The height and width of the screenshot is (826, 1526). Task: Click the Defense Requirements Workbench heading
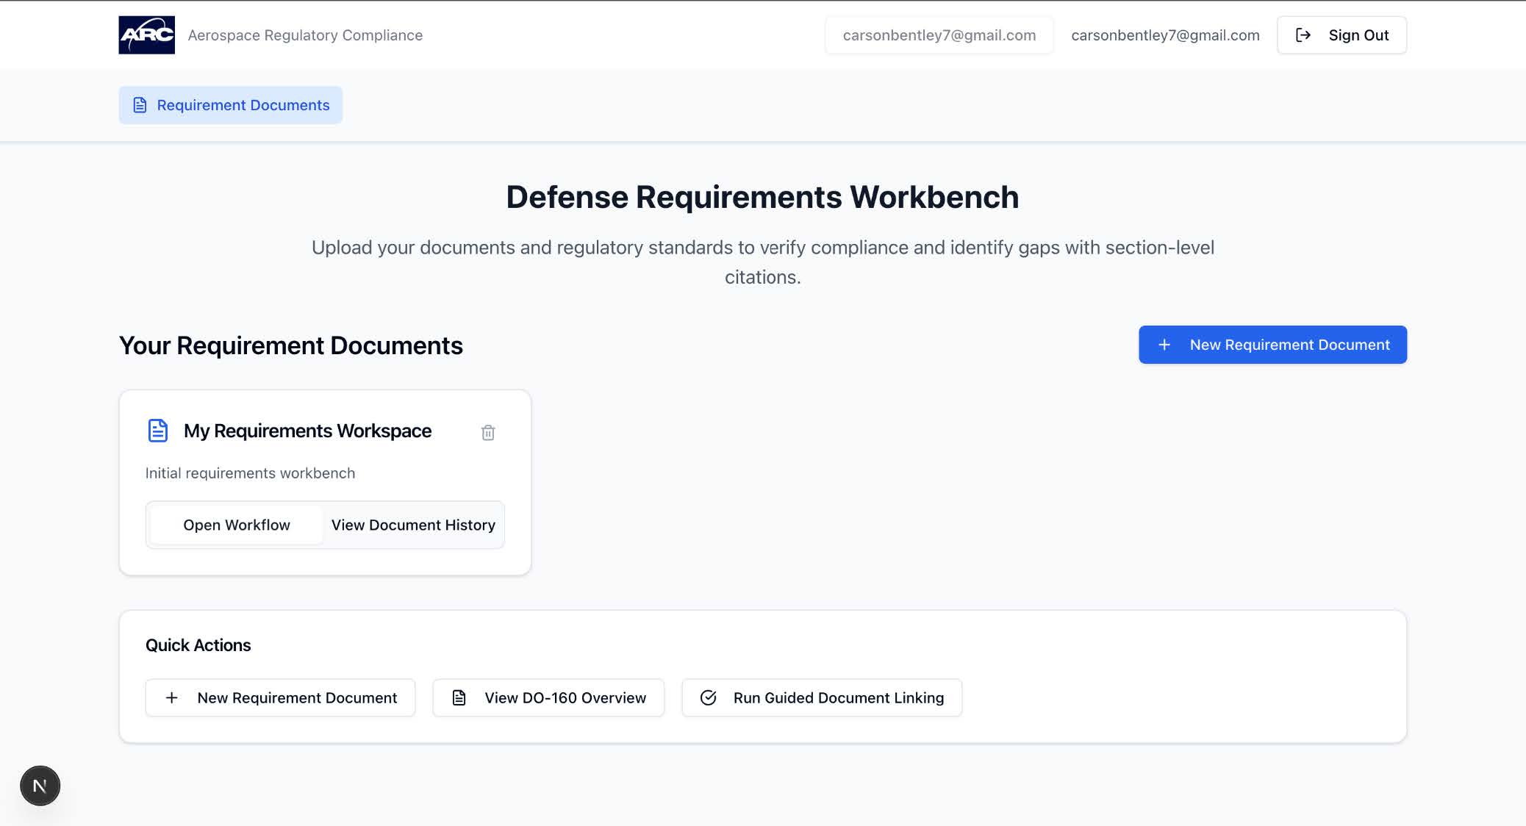point(762,197)
